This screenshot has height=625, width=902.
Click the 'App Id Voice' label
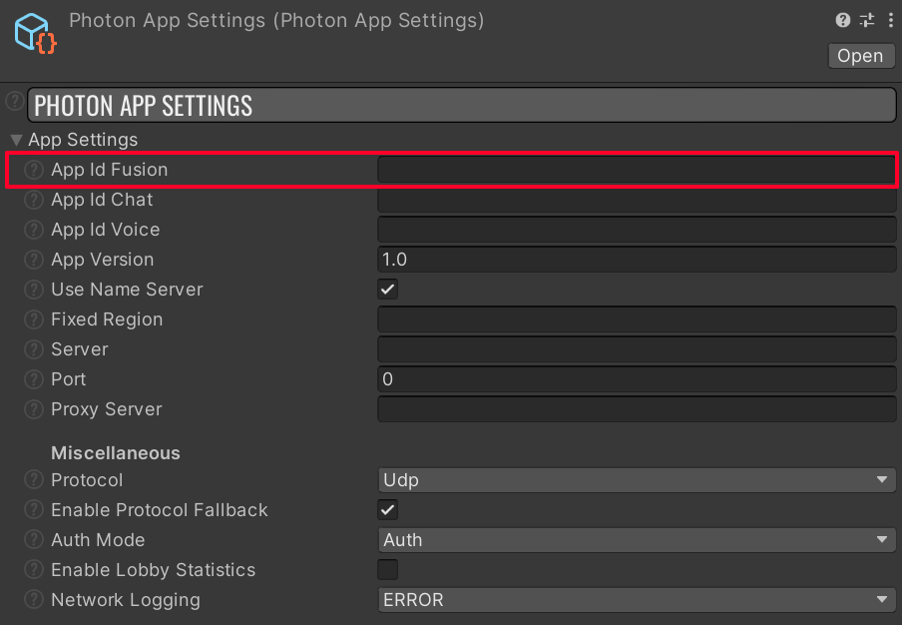point(106,230)
